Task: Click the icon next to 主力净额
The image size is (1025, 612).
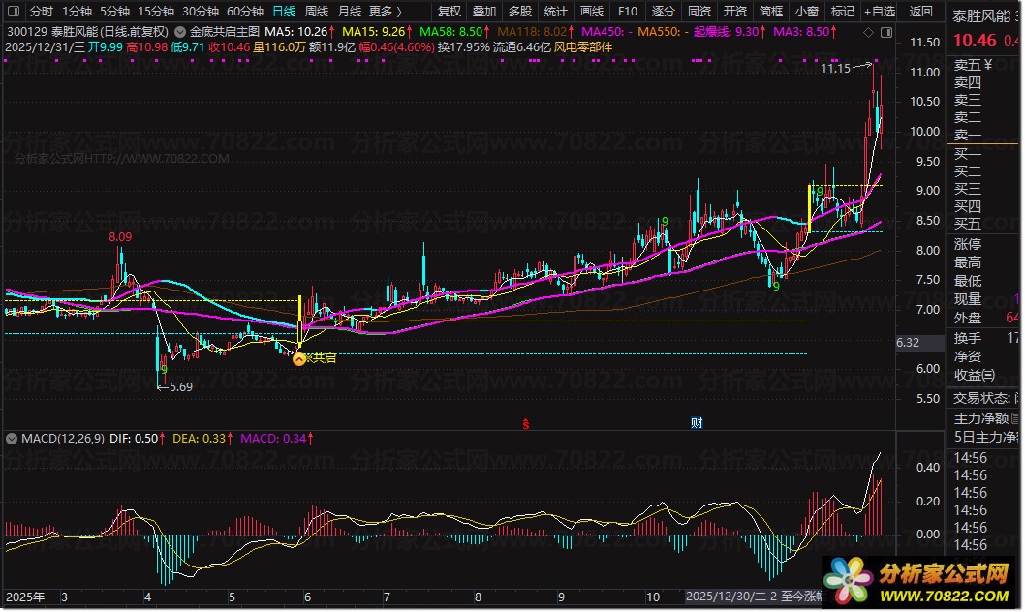Action: [1016, 418]
